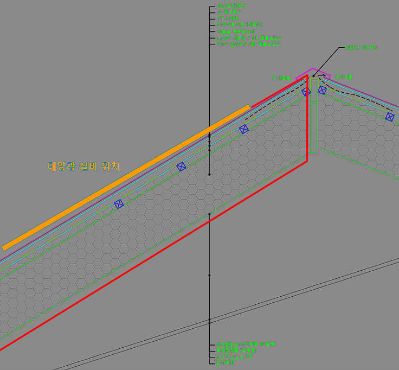Click the '공기흐름' label right of the ridge
Image resolution: width=399 pixels, height=370 pixels.
[343, 77]
